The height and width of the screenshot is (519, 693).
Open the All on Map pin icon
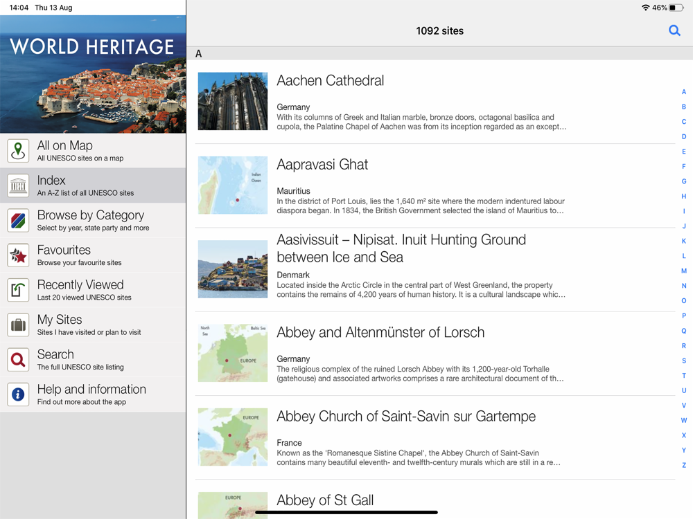tap(18, 150)
